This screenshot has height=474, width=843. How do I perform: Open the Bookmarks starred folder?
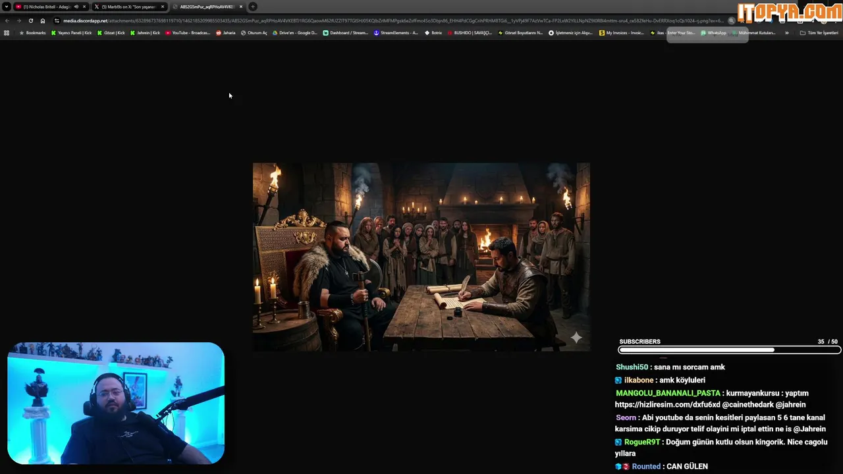coord(32,32)
